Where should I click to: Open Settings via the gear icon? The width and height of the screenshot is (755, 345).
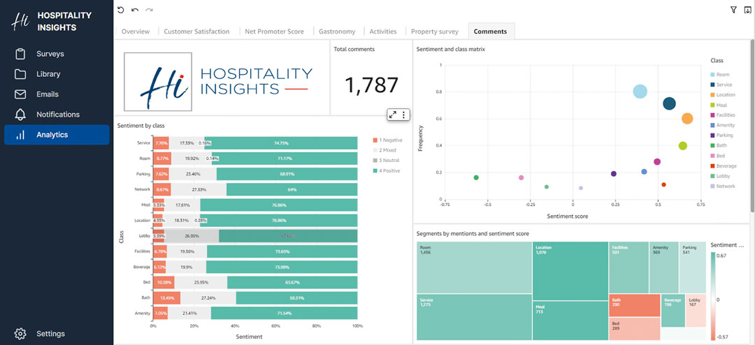click(x=21, y=334)
